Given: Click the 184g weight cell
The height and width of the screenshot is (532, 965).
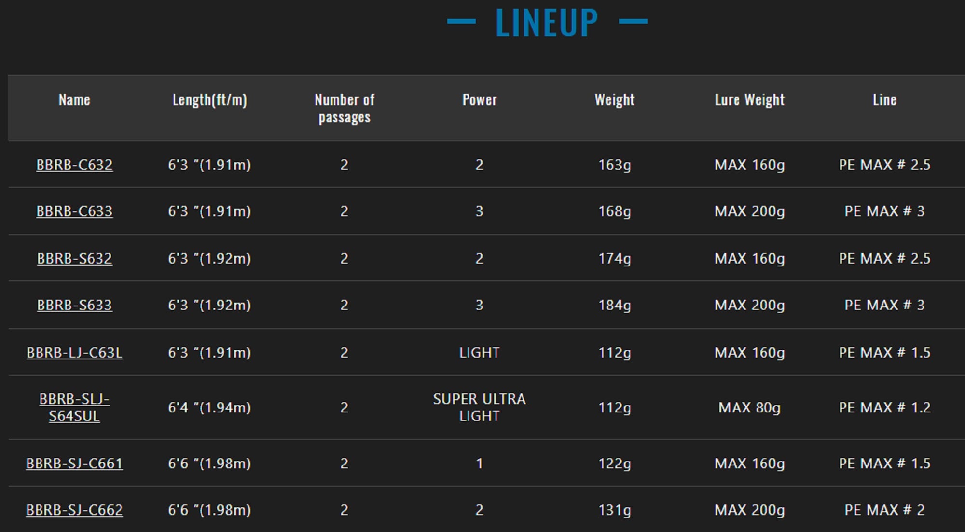Looking at the screenshot, I should (614, 305).
